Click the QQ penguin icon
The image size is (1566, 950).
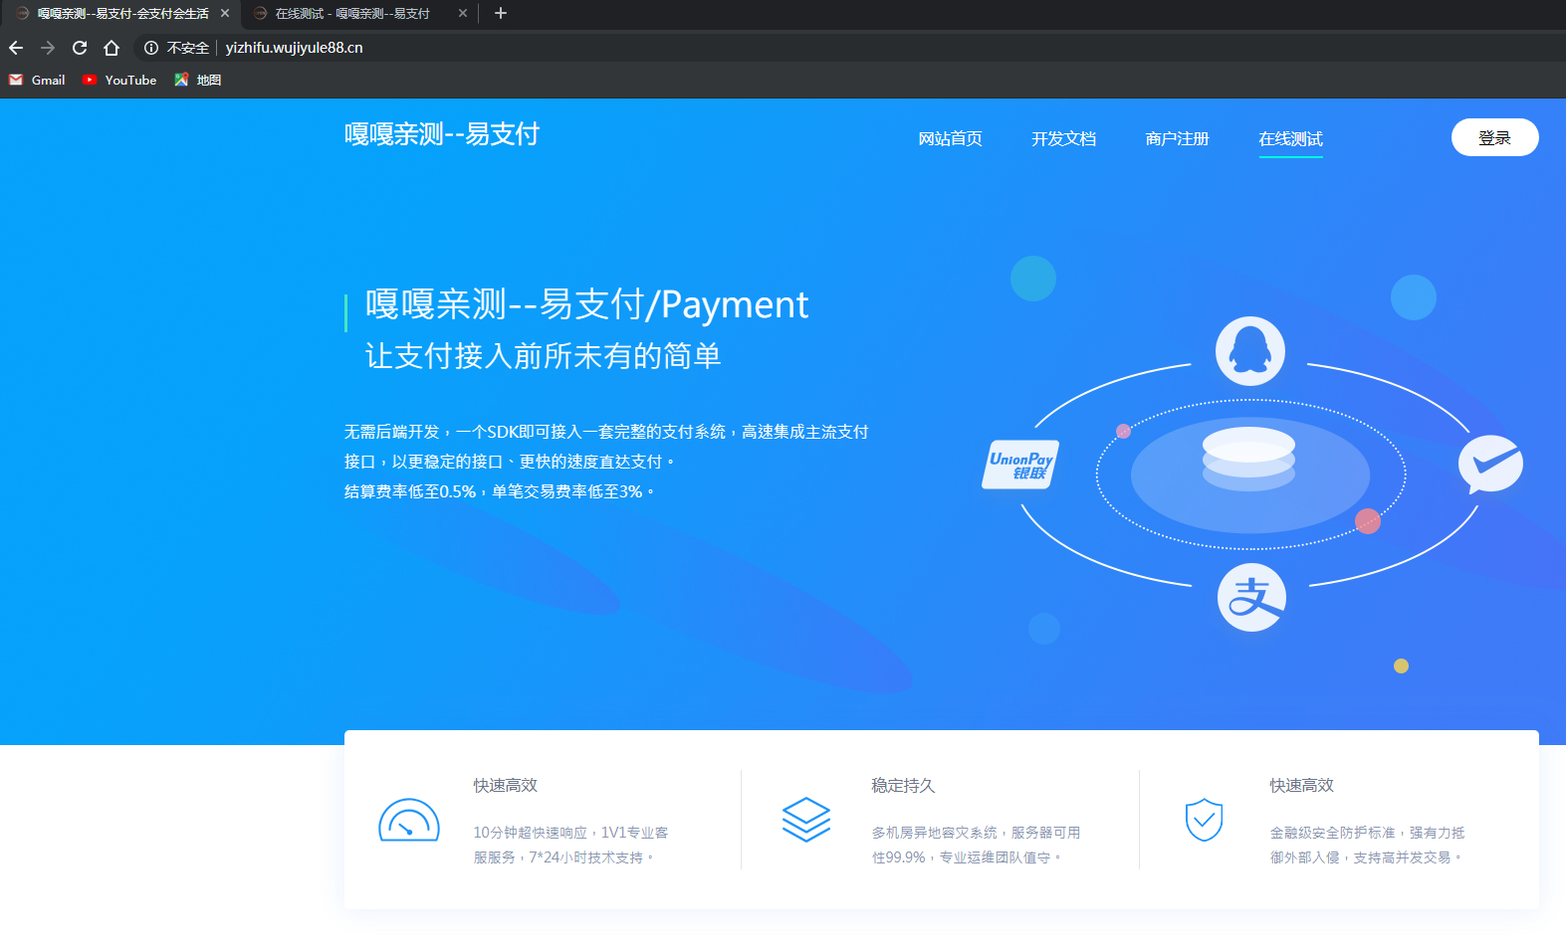(1249, 351)
